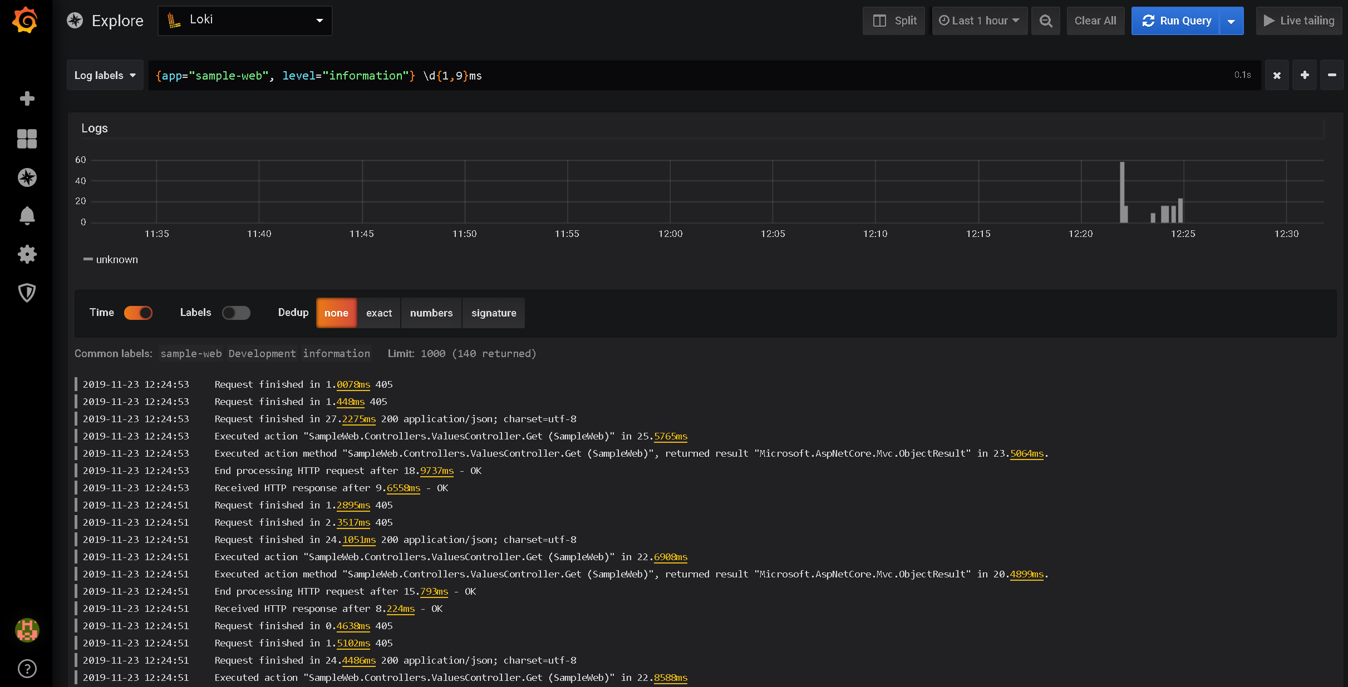1348x687 pixels.
Task: Click the zoom out magnifier icon
Action: click(x=1046, y=21)
